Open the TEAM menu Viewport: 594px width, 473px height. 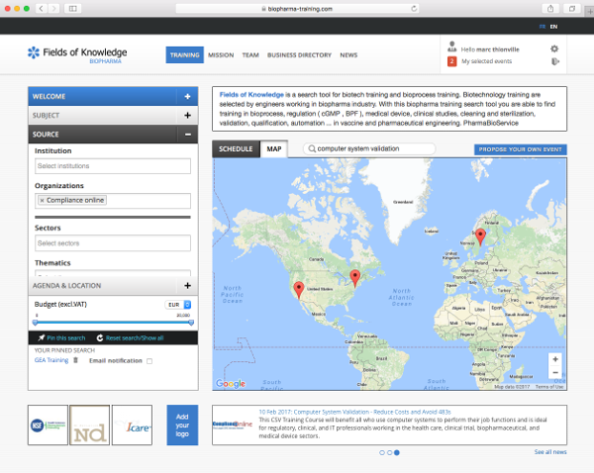click(x=250, y=54)
